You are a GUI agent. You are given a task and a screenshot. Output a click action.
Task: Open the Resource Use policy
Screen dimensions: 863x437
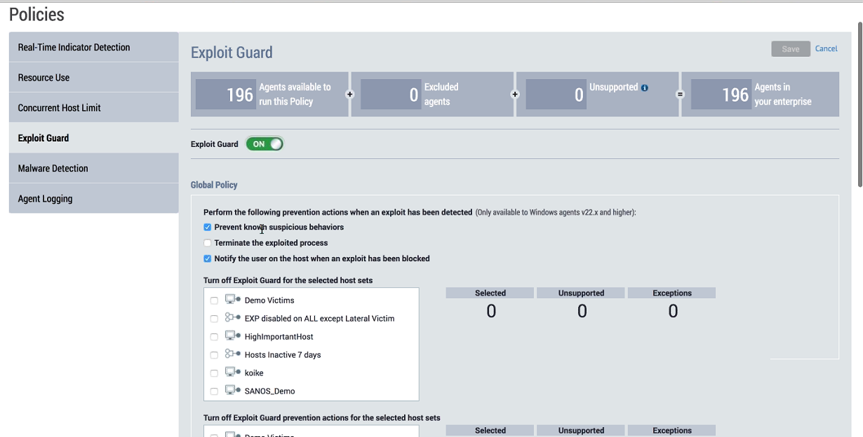pos(94,77)
